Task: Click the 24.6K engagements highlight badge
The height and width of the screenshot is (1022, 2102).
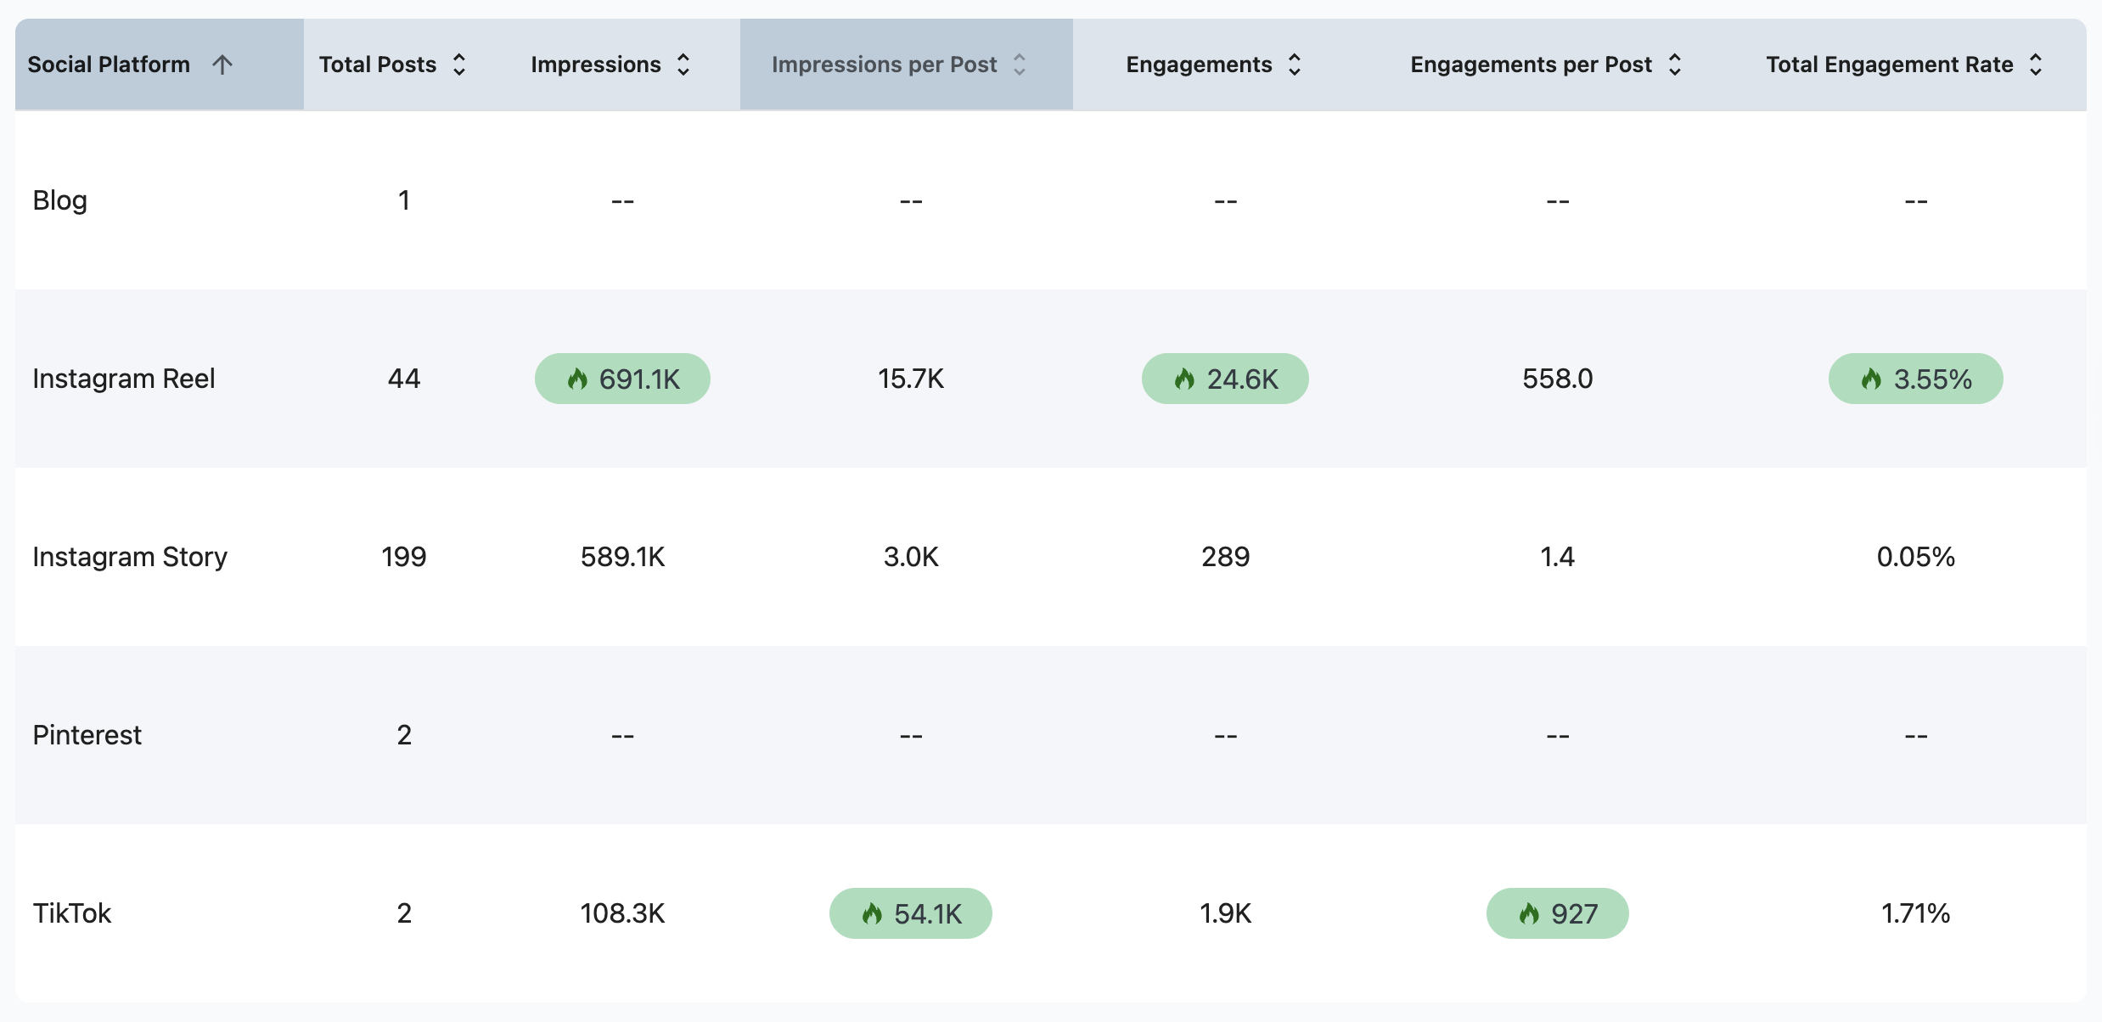Action: tap(1225, 379)
